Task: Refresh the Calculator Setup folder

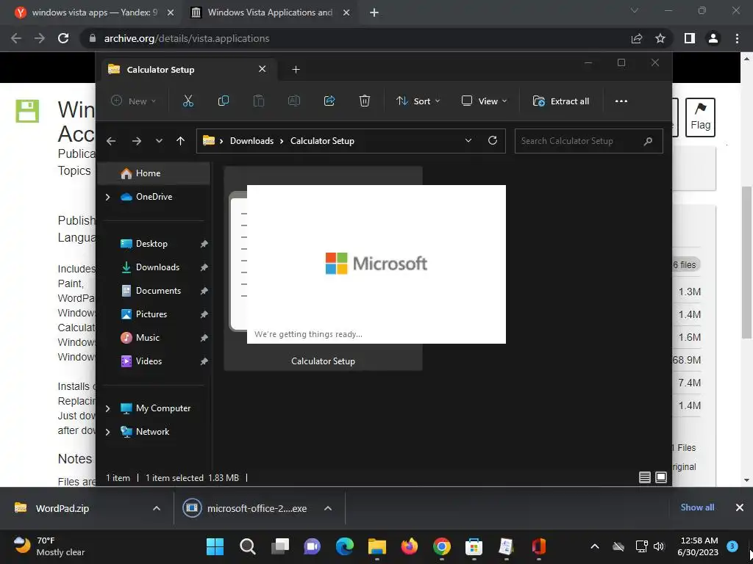Action: coord(492,140)
